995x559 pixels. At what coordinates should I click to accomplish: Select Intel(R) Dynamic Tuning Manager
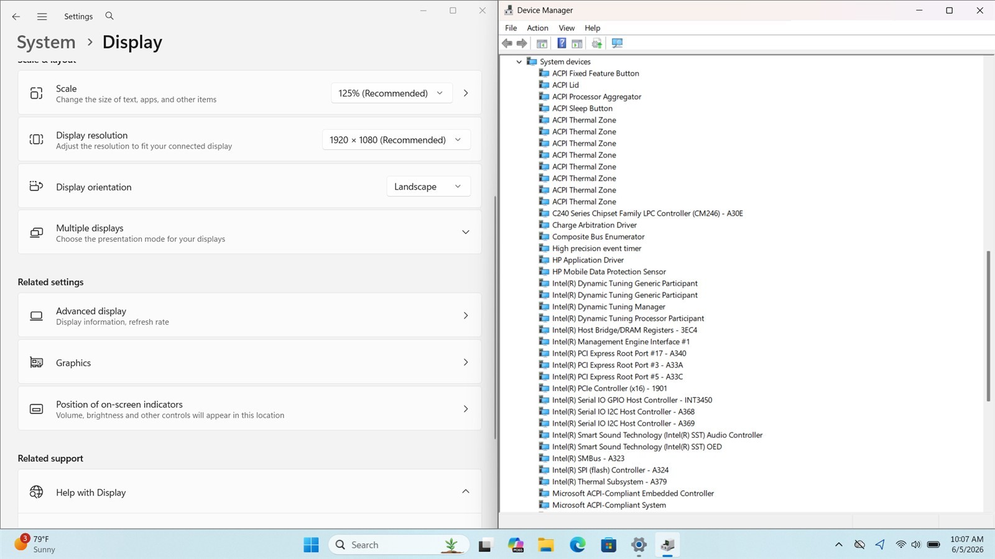608,307
